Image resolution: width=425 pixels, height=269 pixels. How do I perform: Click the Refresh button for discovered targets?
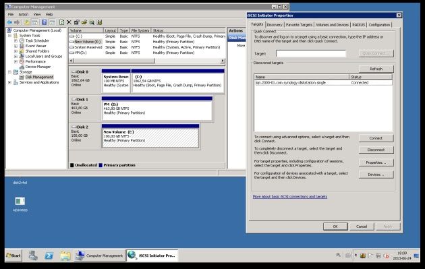(376, 69)
